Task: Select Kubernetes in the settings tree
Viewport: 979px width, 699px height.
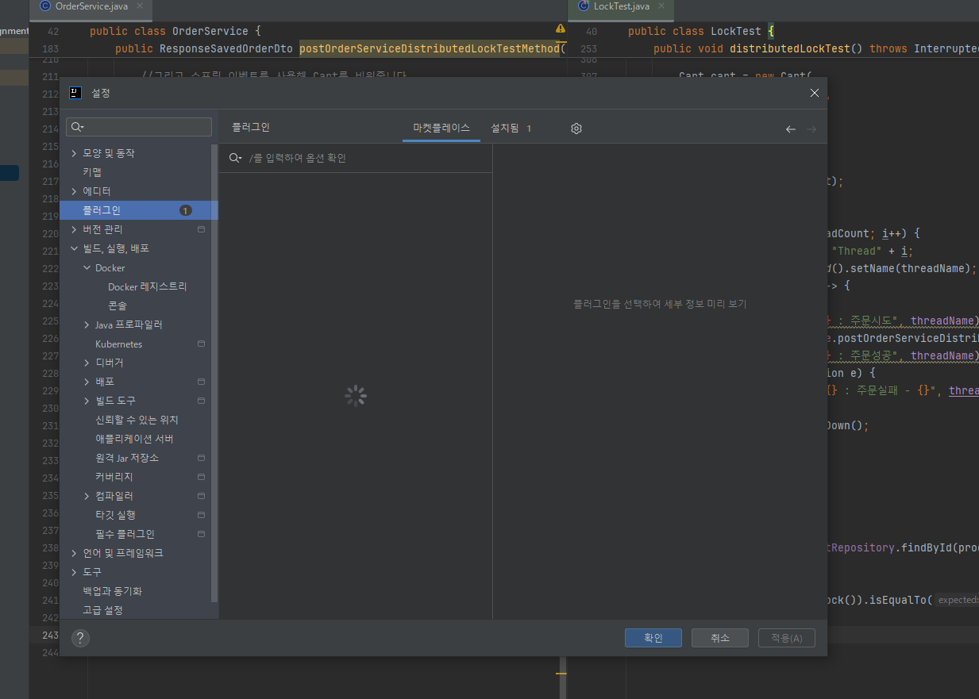Action: click(119, 344)
